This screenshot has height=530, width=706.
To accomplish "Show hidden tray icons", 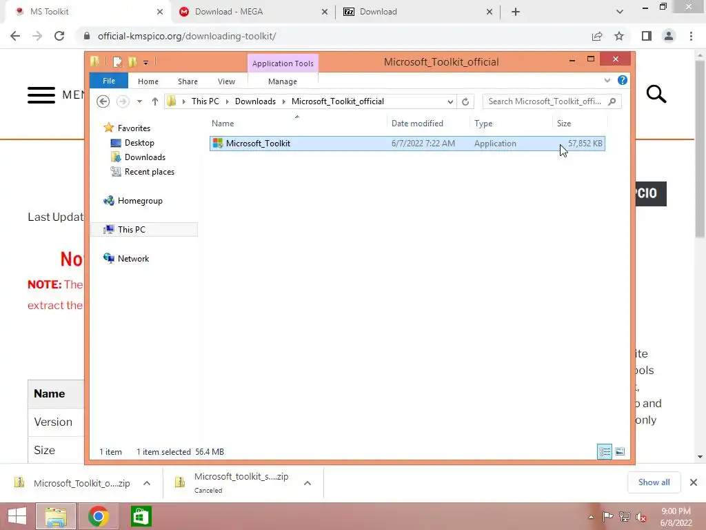I will [x=591, y=517].
